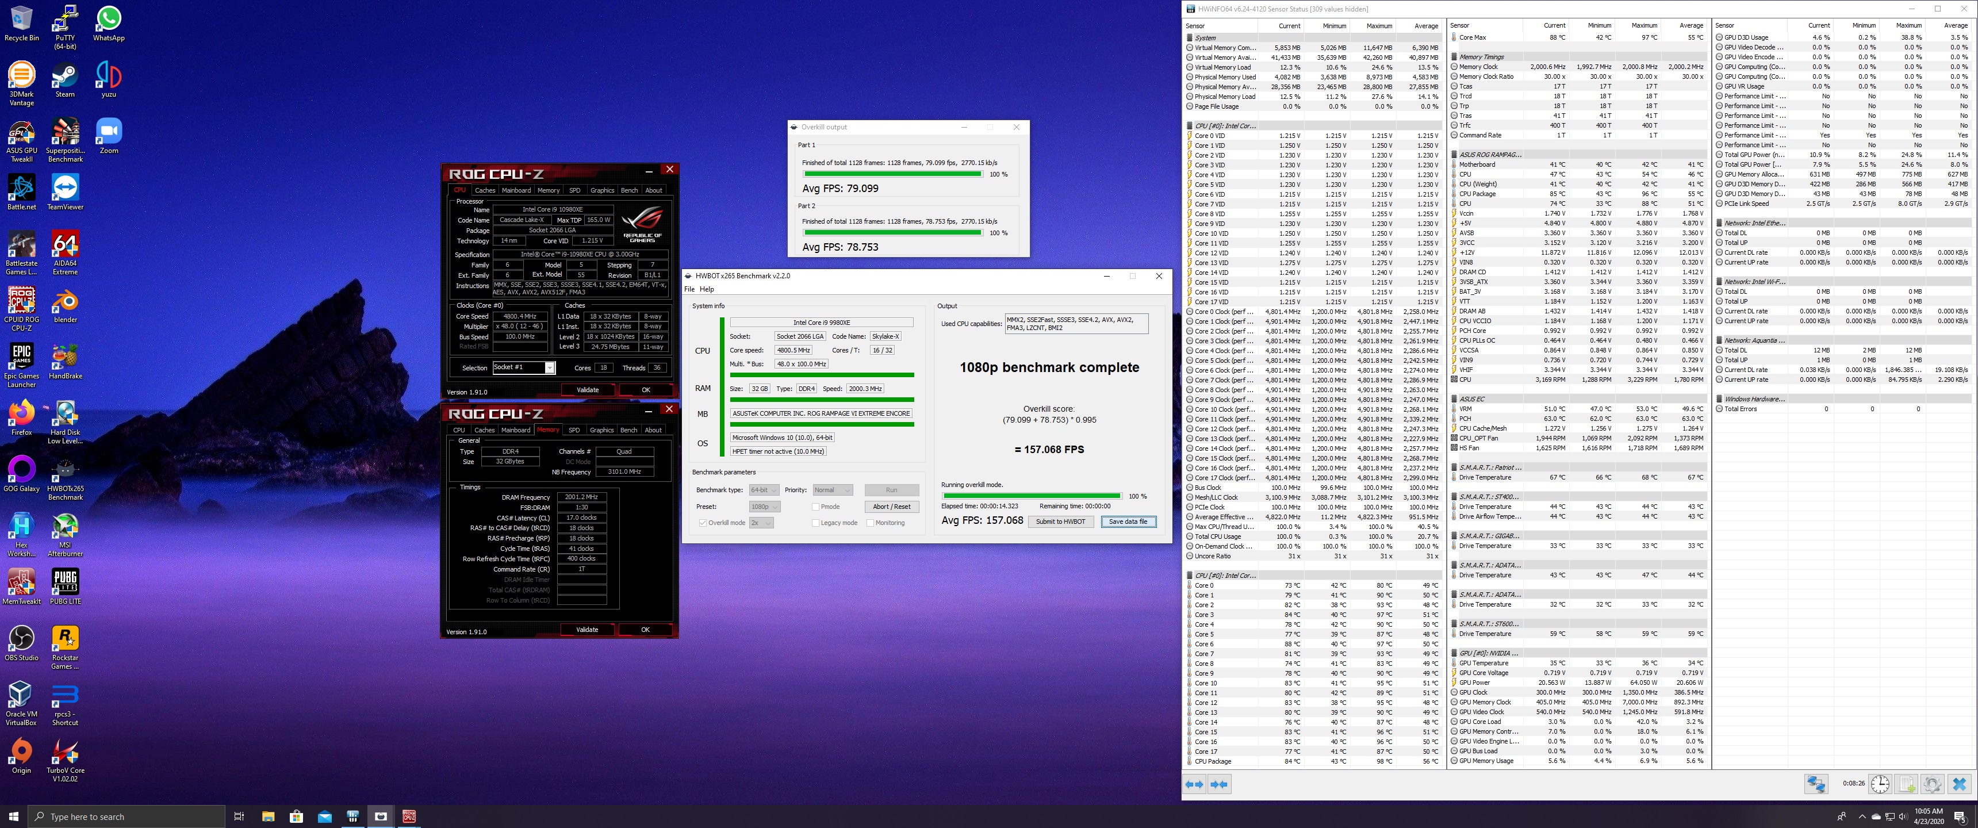Click HWiNFO clock reset timer icon
This screenshot has height=828, width=1978.
point(1880,784)
